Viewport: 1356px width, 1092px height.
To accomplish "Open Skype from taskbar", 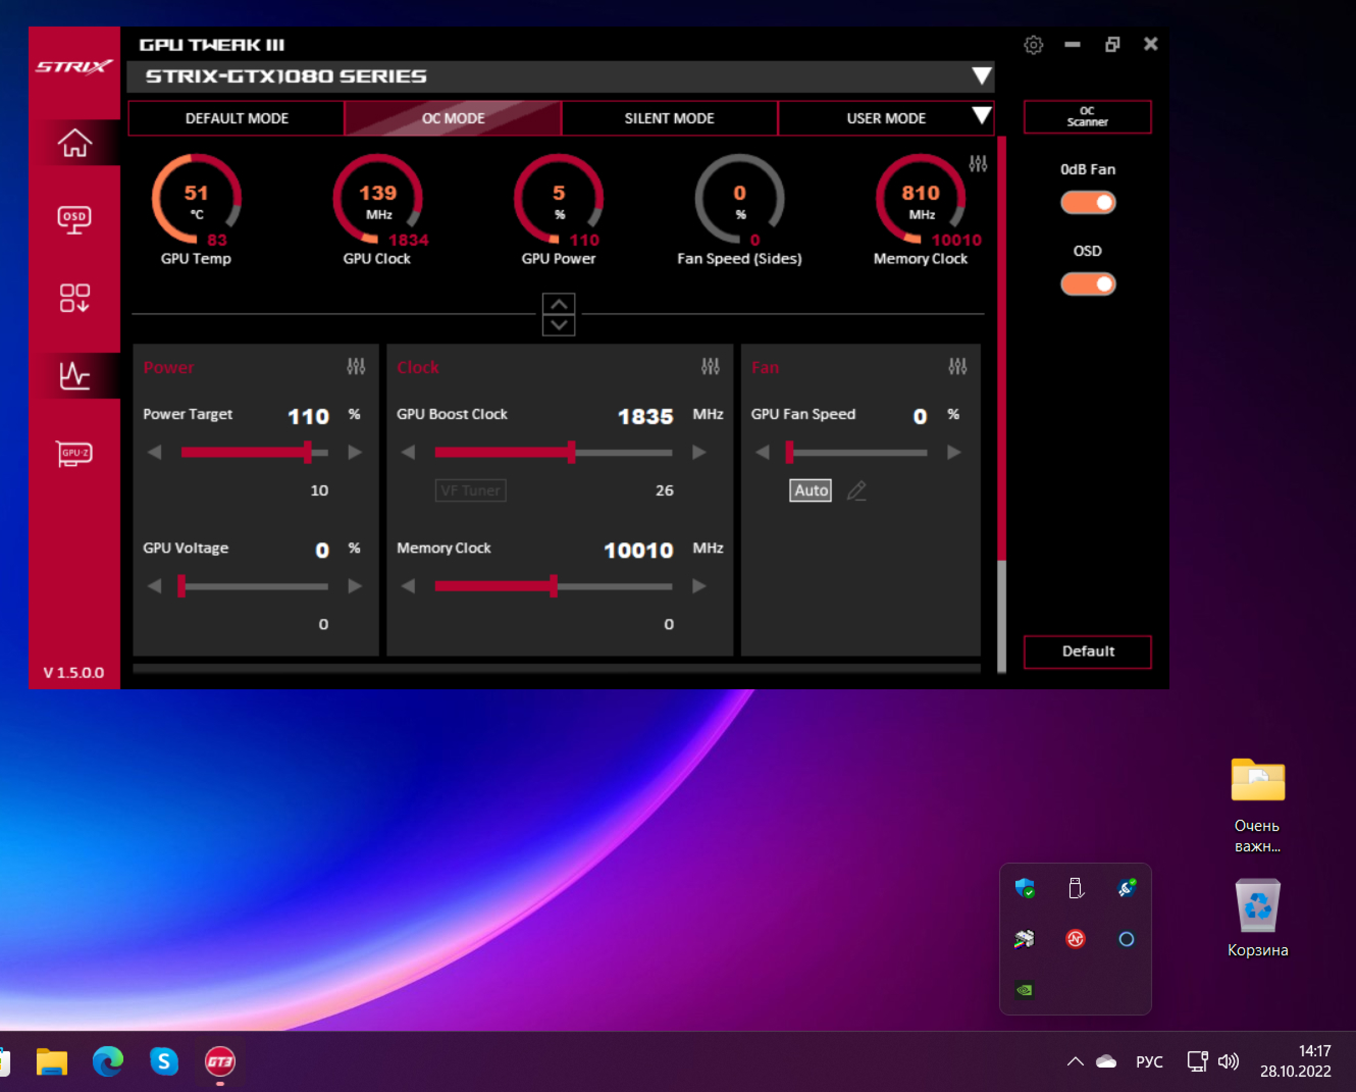I will (164, 1062).
